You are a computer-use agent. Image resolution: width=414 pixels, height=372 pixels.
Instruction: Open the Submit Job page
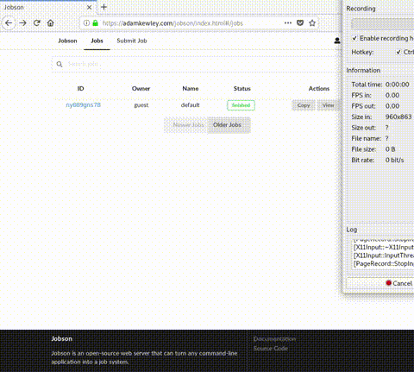tap(132, 41)
